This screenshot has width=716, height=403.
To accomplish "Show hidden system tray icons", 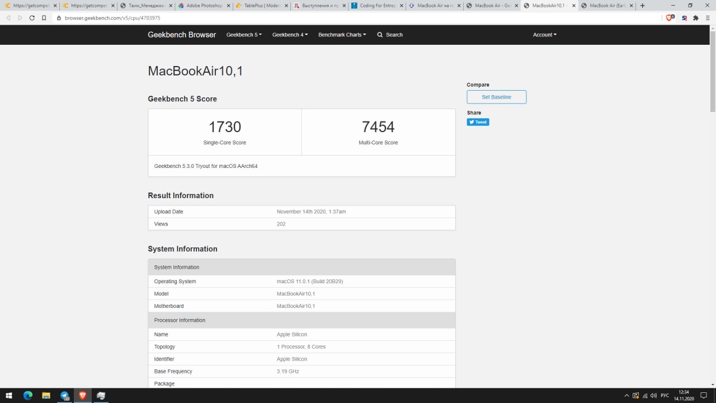I will point(626,395).
